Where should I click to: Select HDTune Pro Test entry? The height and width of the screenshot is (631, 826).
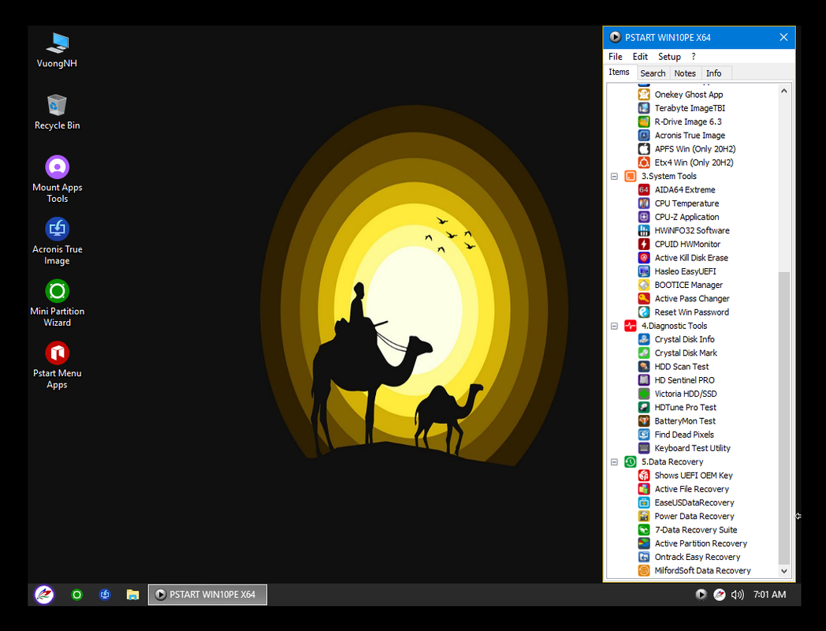pos(686,408)
